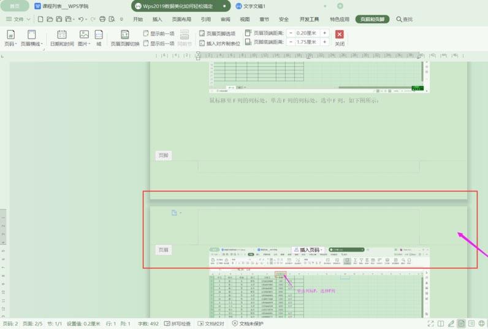The height and width of the screenshot is (329, 488).
Task: Insert a 域 field
Action: 99,38
